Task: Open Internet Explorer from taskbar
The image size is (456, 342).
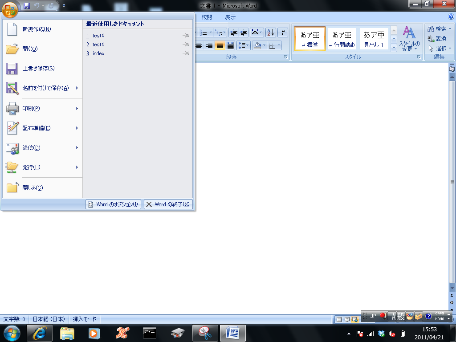Action: [40, 333]
